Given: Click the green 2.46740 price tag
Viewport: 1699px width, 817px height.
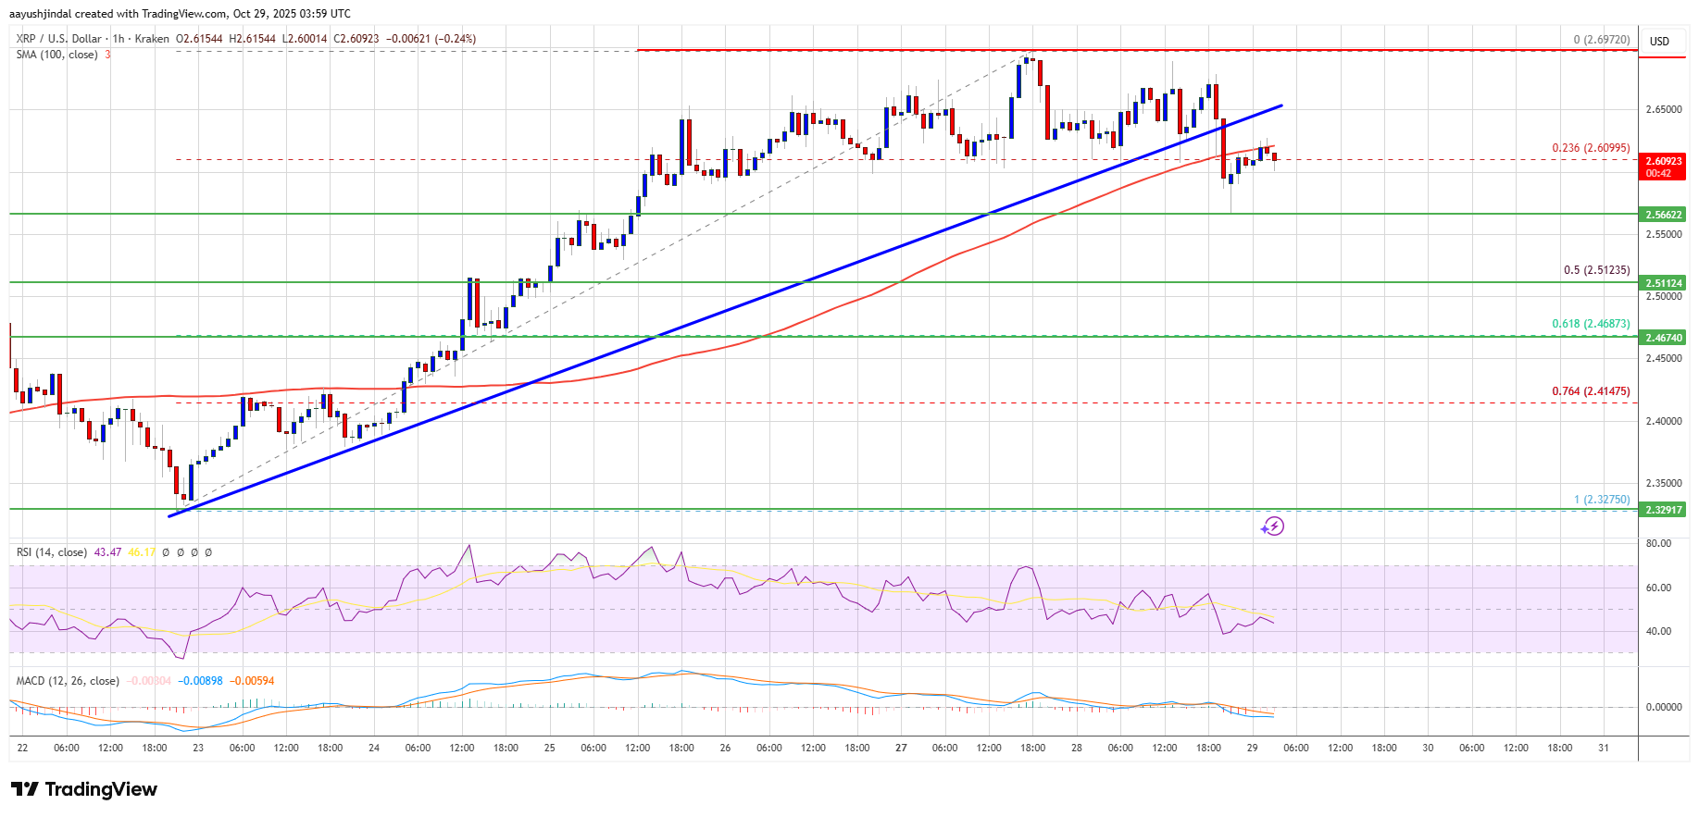Looking at the screenshot, I should pyautogui.click(x=1663, y=338).
